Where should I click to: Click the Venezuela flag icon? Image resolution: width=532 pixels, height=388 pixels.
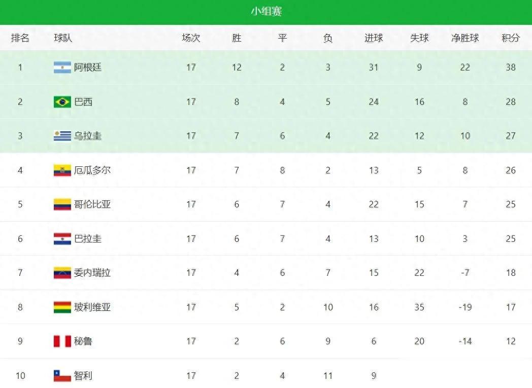pos(62,273)
